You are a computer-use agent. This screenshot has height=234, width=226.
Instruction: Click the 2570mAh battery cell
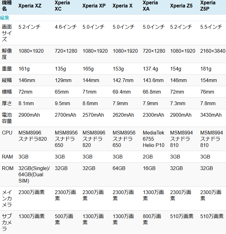click(x=93, y=115)
